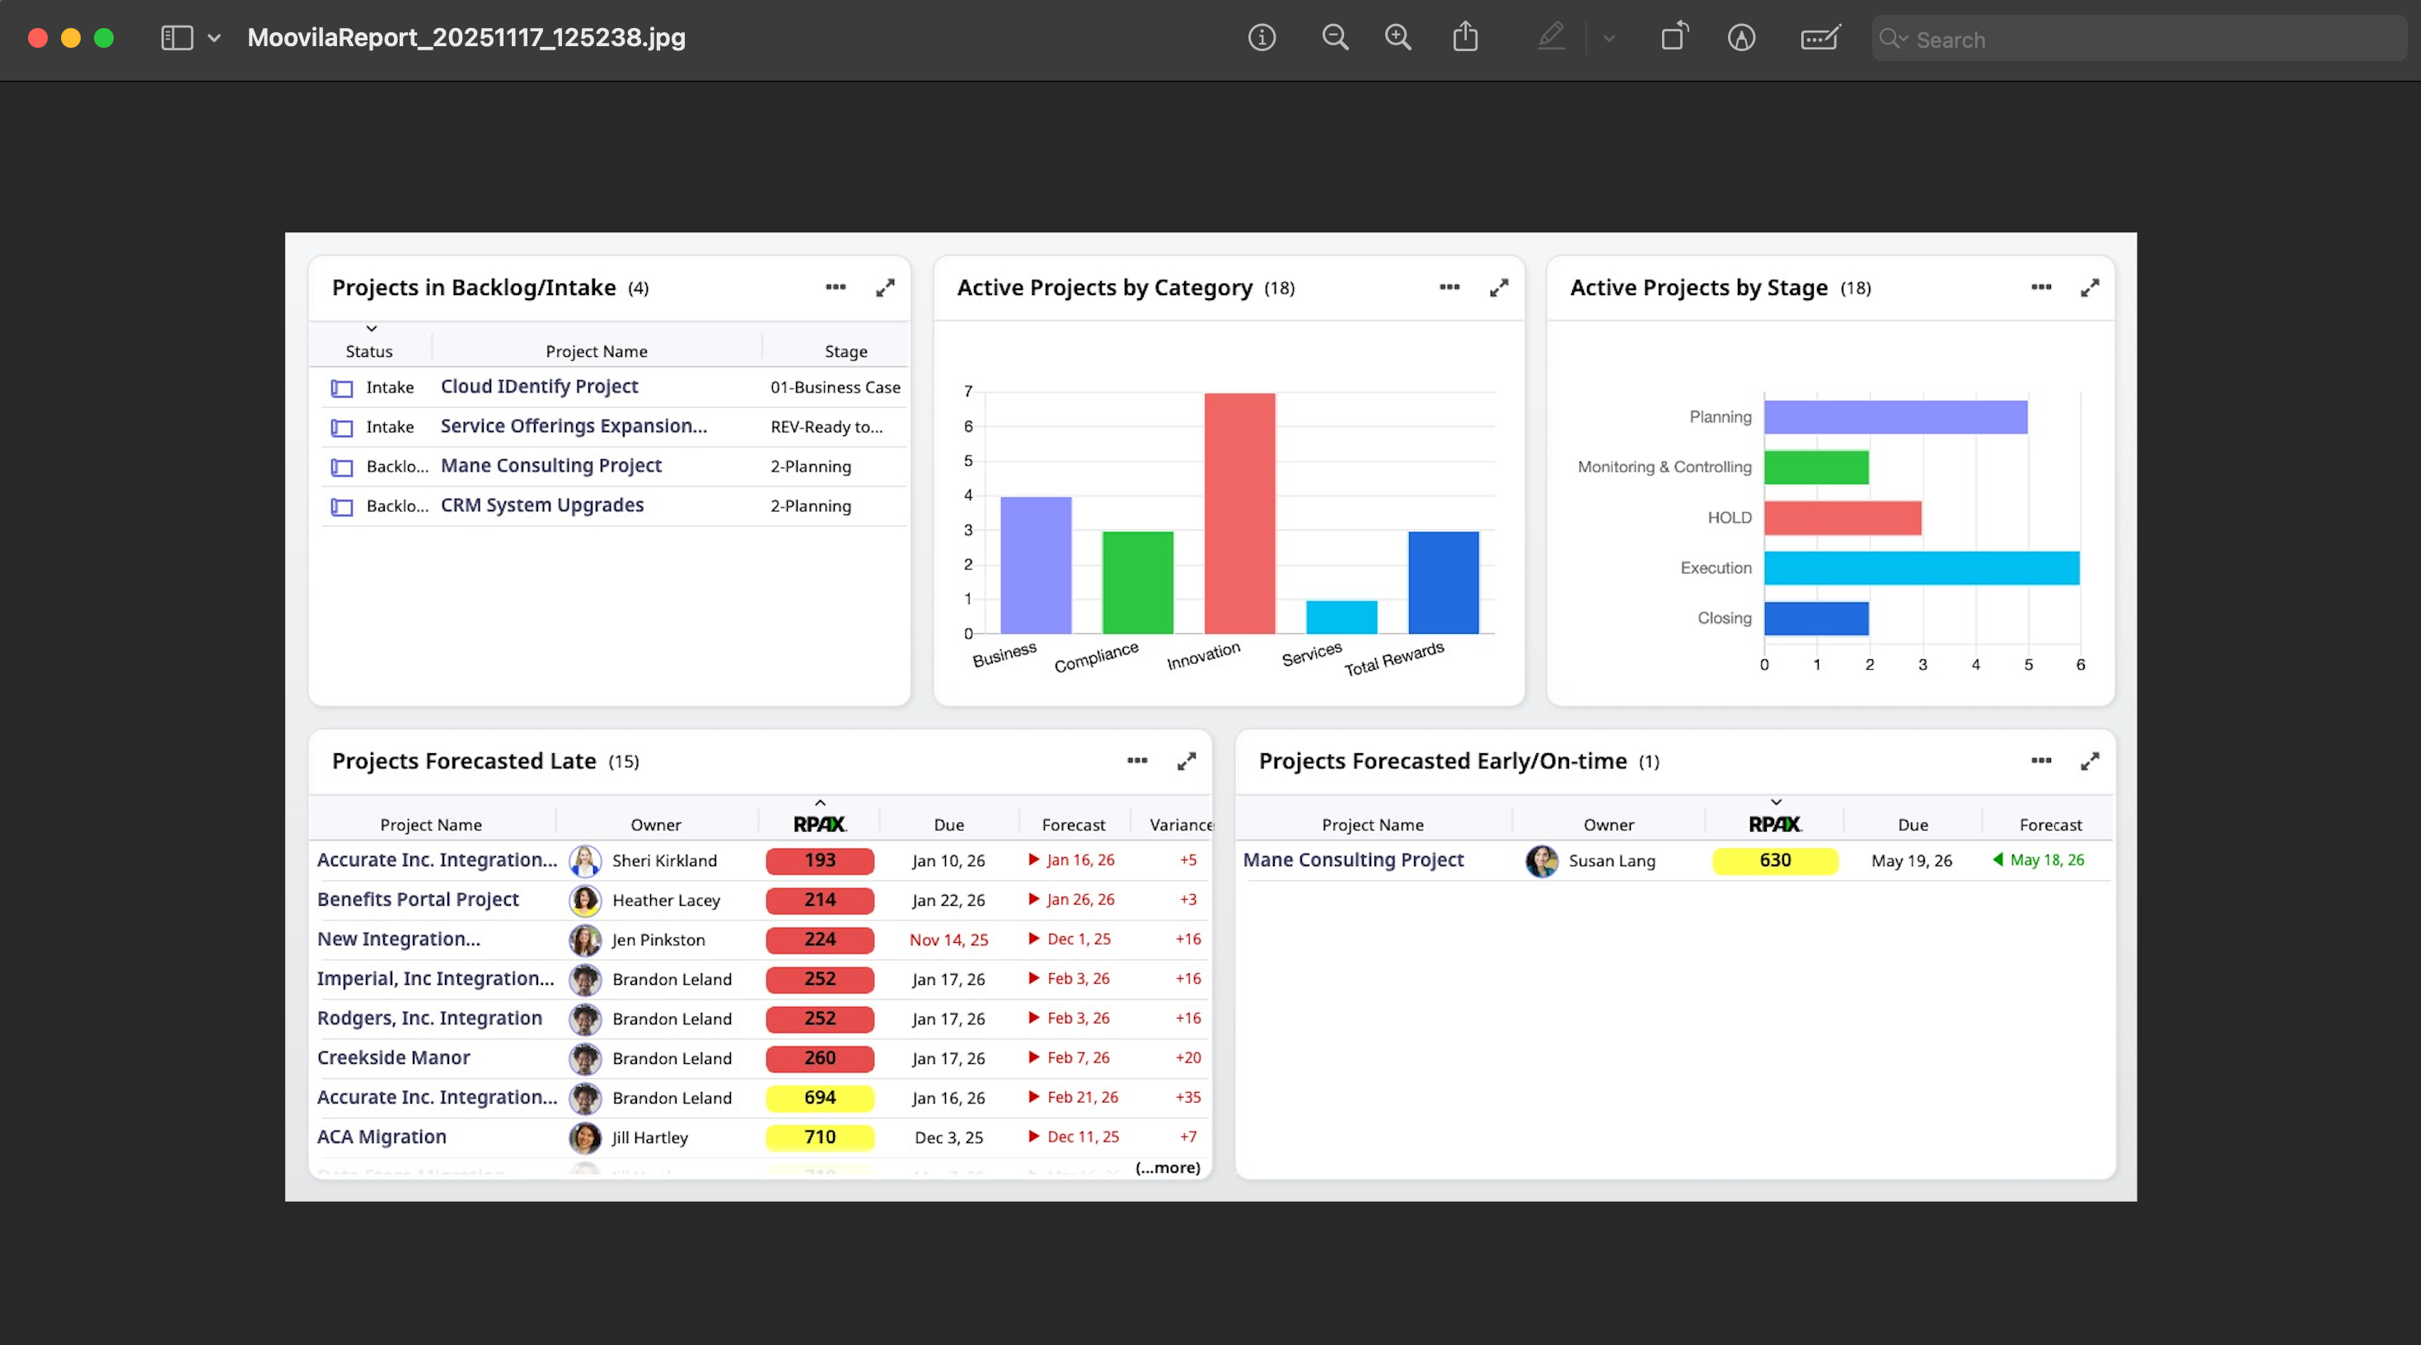
Task: Open sidebar view options chevron
Action: [x=214, y=39]
